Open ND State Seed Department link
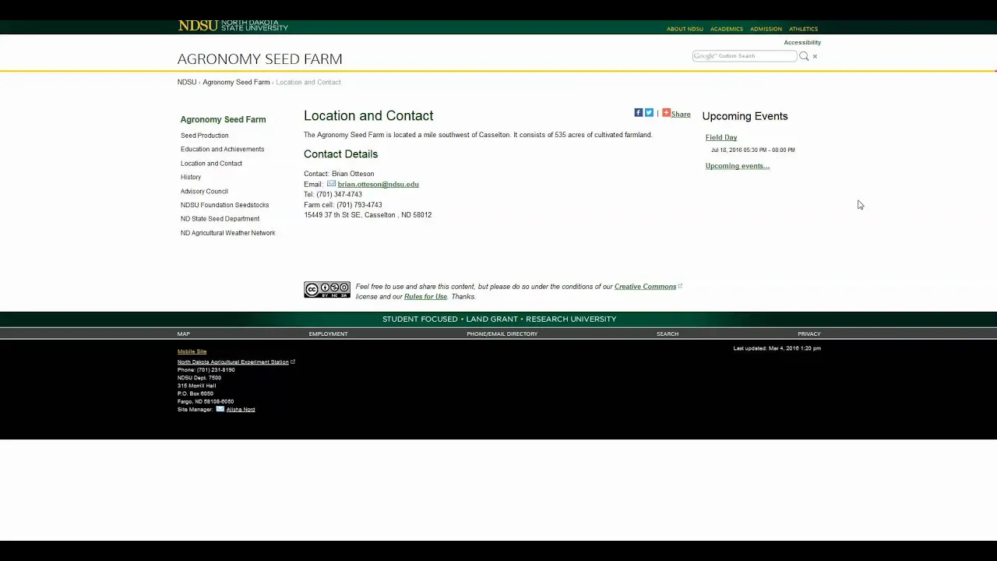This screenshot has width=997, height=561. 220,219
